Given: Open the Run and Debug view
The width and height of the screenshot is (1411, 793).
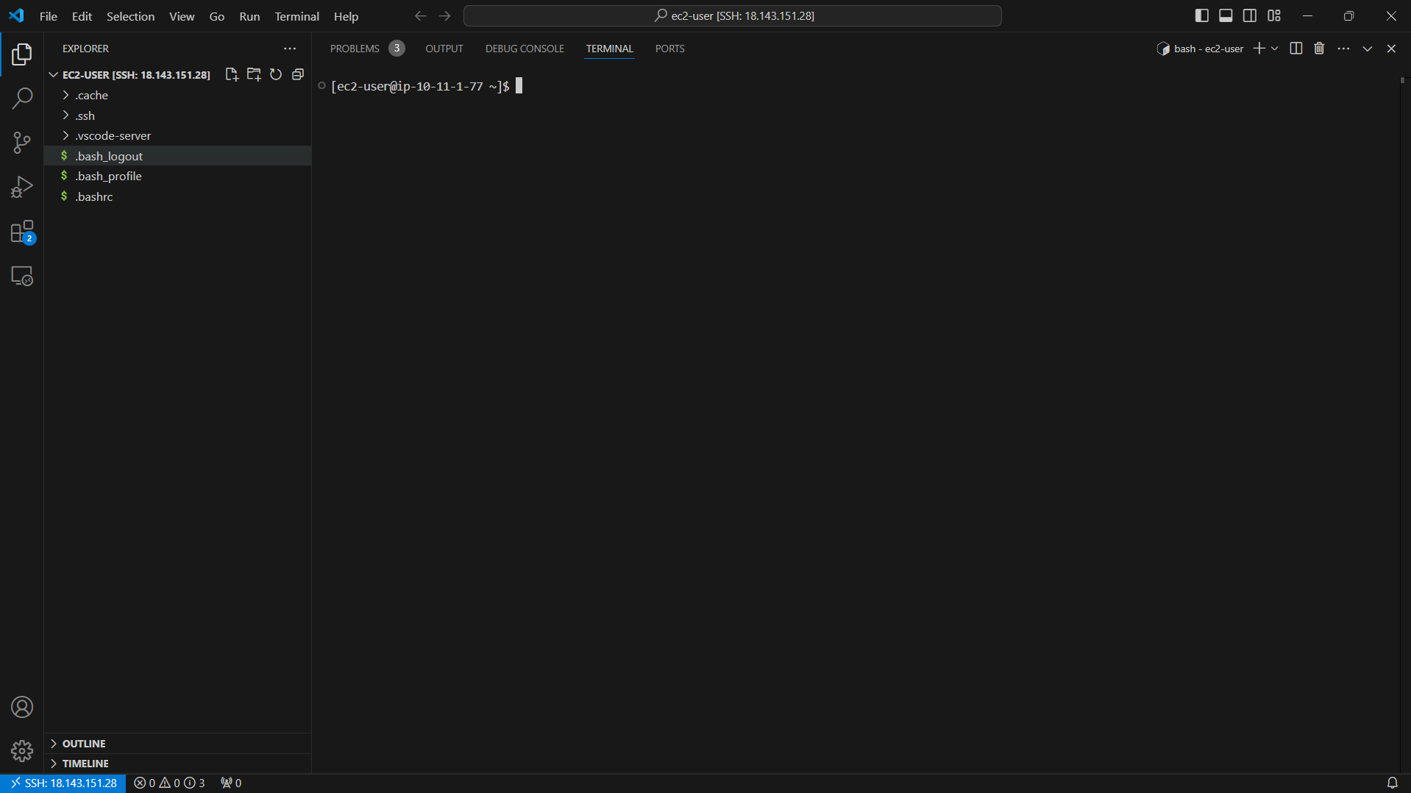Looking at the screenshot, I should click(22, 187).
